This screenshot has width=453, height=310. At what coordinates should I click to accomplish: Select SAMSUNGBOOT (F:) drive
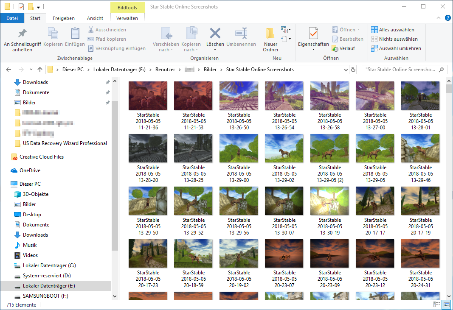45,296
